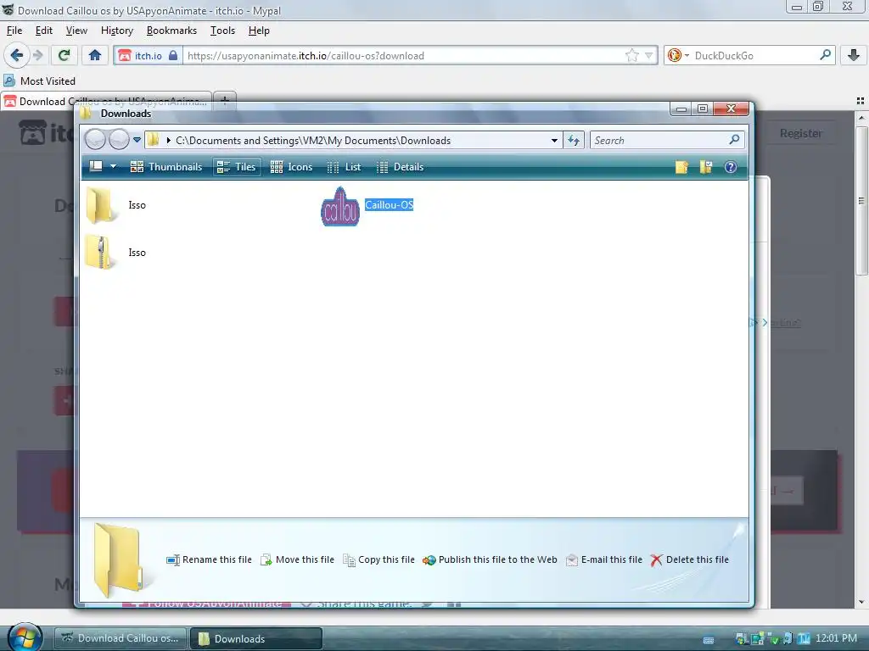
Task: Click the browser search magnifier icon
Action: pyautogui.click(x=825, y=55)
